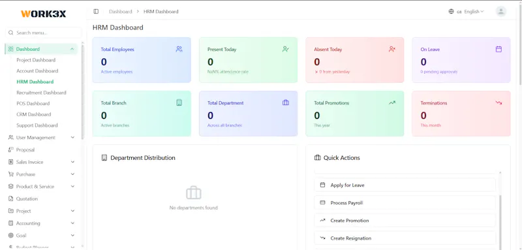The image size is (522, 250).
Task: Click the Purchase cart icon
Action: point(11,174)
